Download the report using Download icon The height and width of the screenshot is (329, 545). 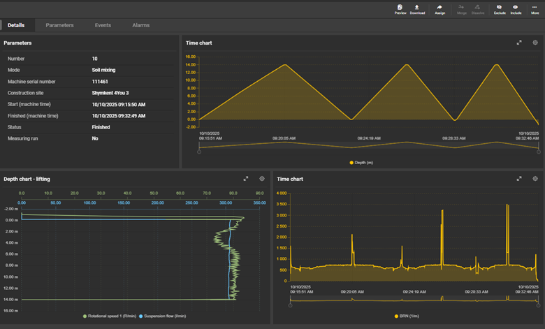coord(417,7)
